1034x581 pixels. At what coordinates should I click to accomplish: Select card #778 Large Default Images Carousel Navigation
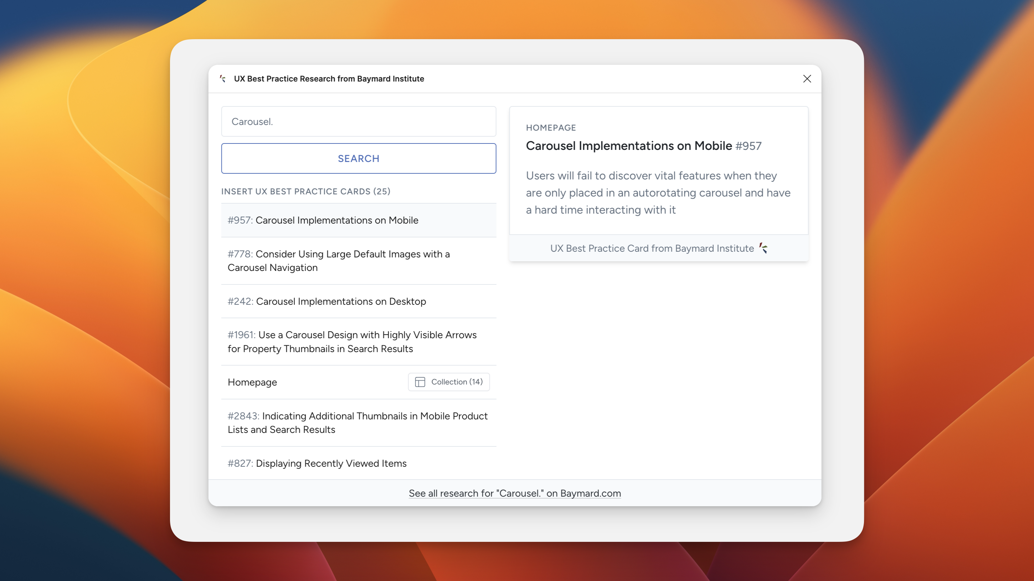359,261
